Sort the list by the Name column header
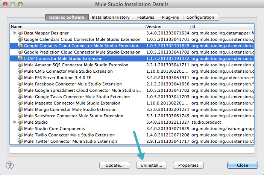 [x=77, y=27]
